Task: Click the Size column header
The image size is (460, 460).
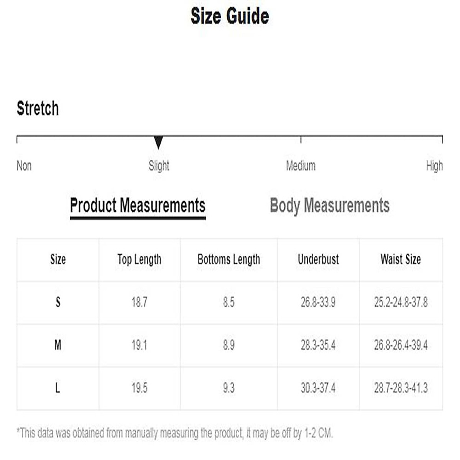Action: click(58, 260)
